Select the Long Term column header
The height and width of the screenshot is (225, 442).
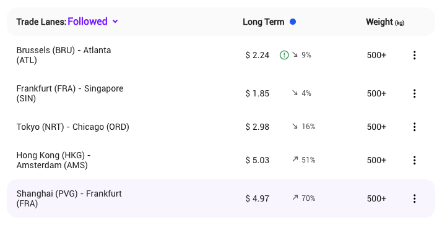[263, 22]
